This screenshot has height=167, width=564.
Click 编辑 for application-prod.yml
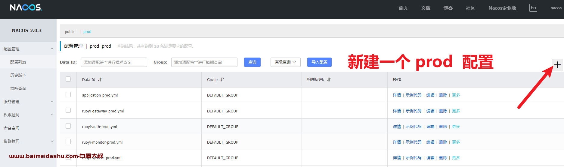point(430,95)
